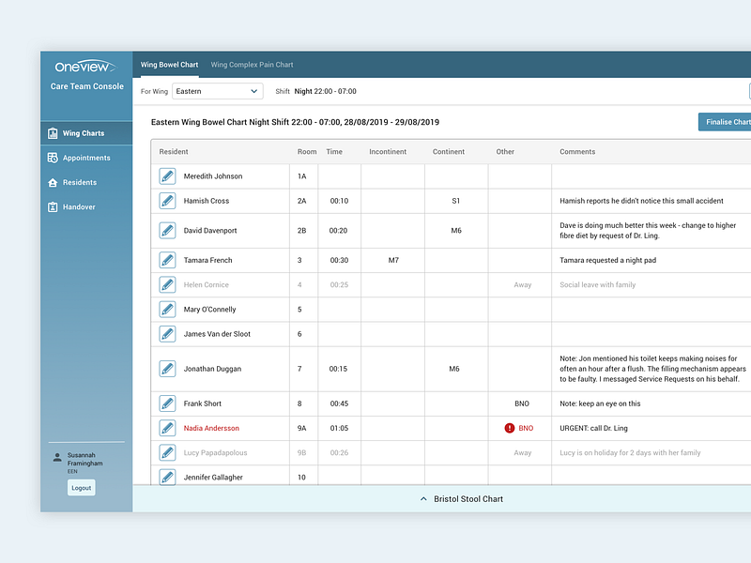The height and width of the screenshot is (563, 751).
Task: Edit Tamara French's row via pencil icon
Action: click(x=167, y=260)
